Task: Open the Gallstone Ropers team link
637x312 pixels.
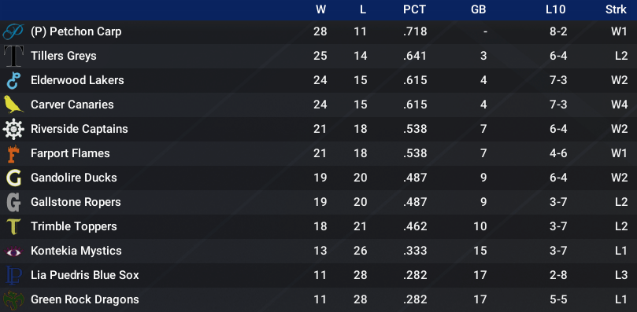Action: click(x=76, y=202)
